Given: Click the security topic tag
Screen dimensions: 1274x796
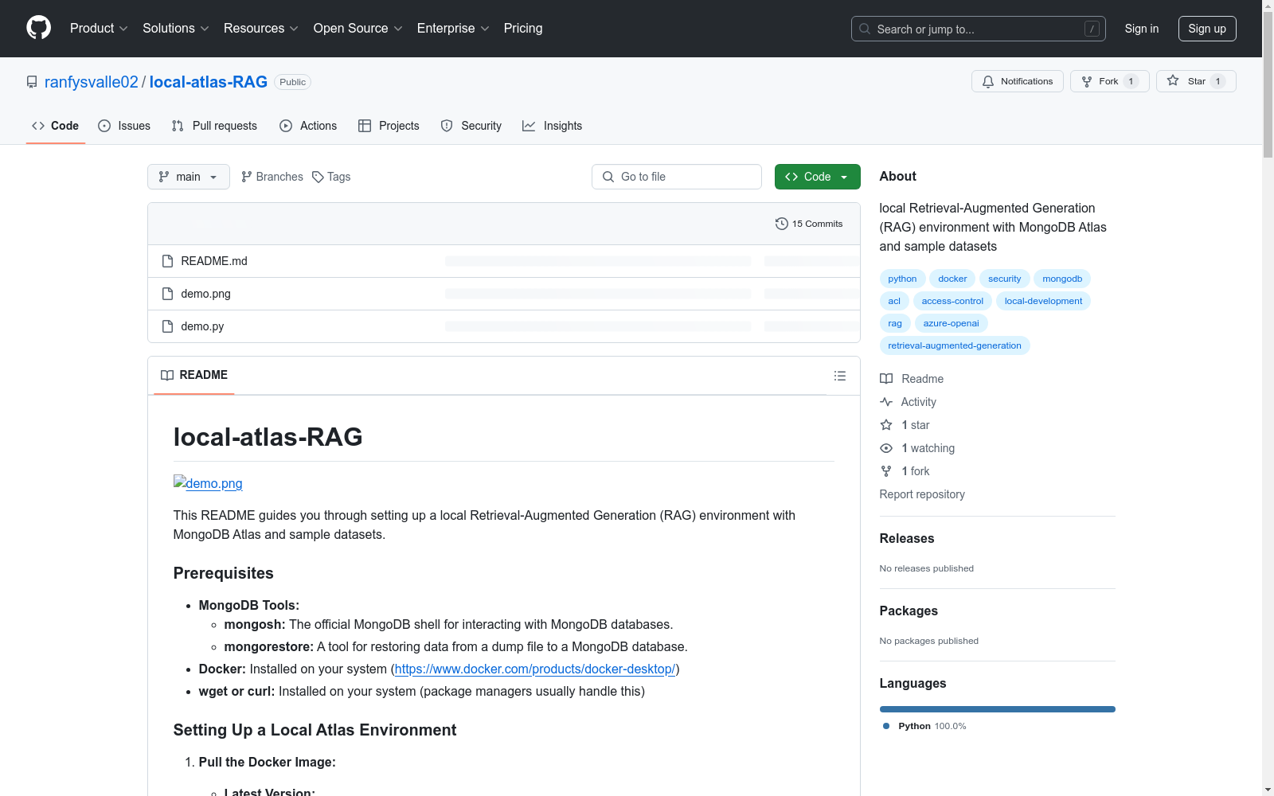Looking at the screenshot, I should 1005,279.
